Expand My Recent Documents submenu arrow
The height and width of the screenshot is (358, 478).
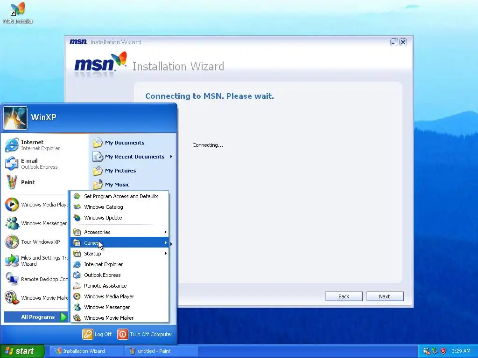tap(171, 157)
